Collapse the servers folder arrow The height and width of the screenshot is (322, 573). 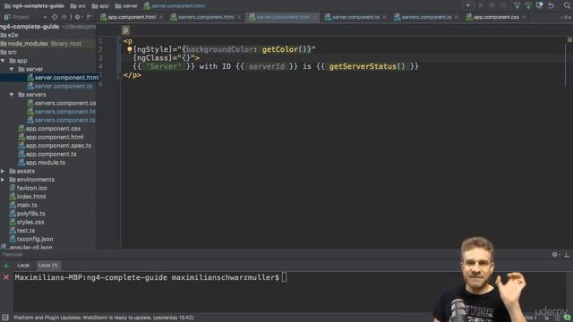12,95
